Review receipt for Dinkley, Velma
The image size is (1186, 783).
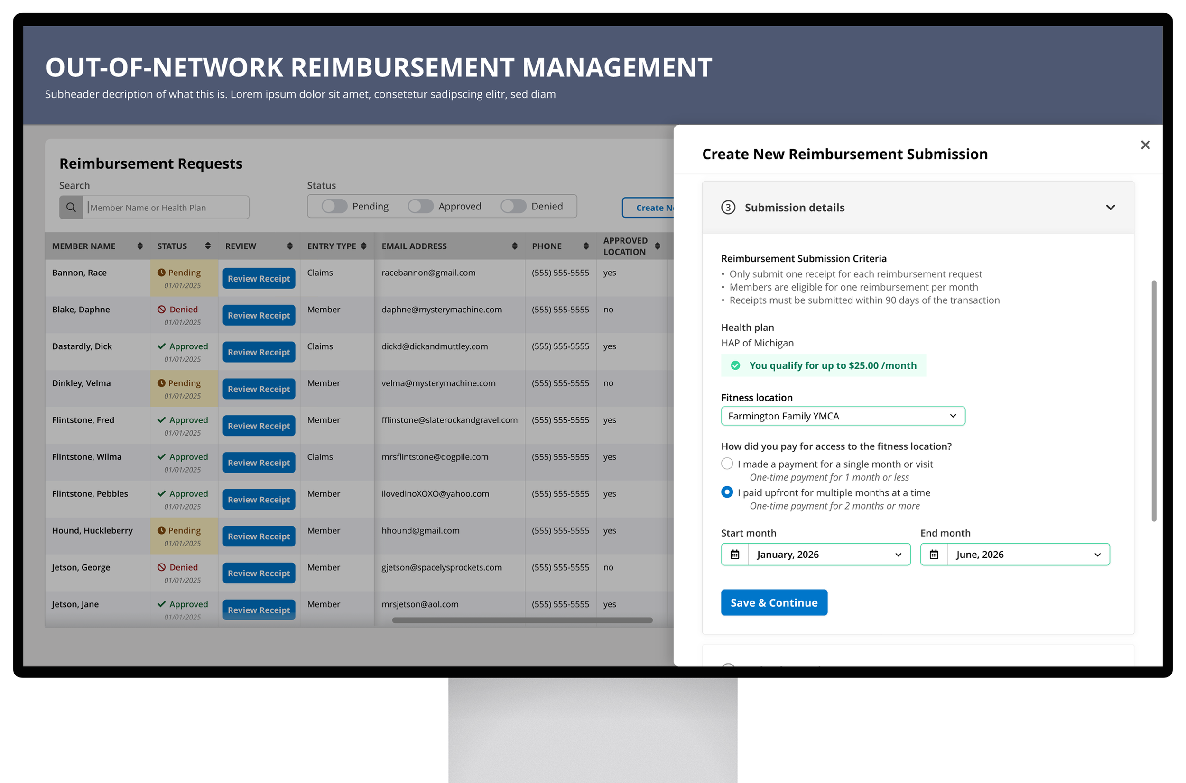259,389
